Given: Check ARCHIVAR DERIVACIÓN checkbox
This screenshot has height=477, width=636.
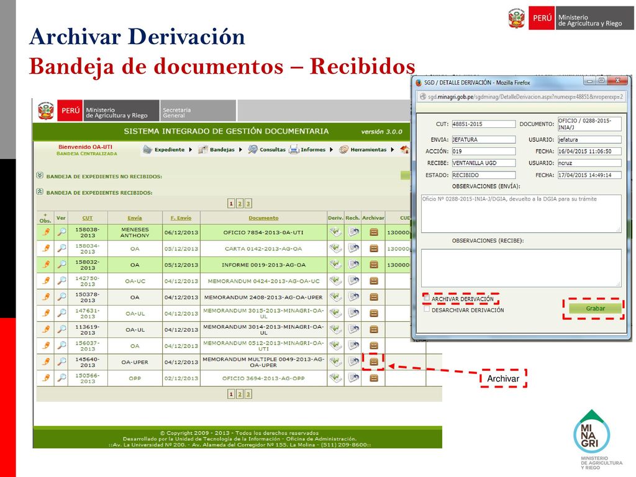Looking at the screenshot, I should pos(426,298).
